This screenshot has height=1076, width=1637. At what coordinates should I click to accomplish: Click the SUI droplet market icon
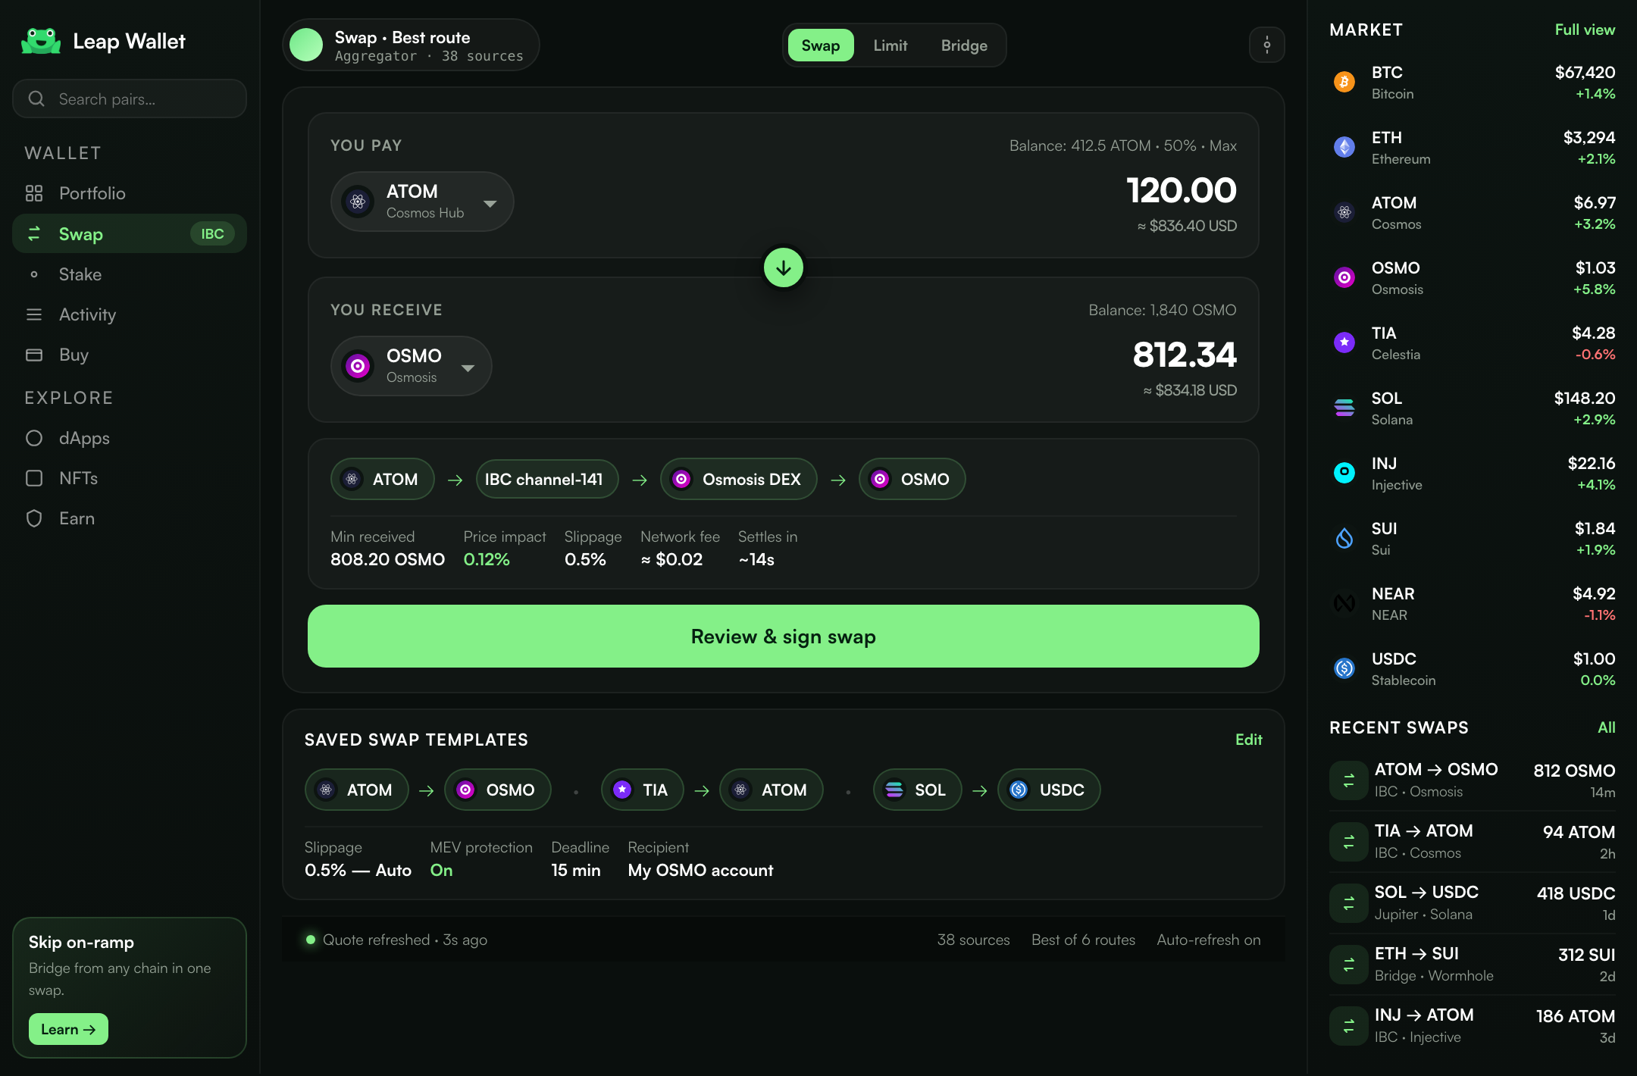point(1344,538)
